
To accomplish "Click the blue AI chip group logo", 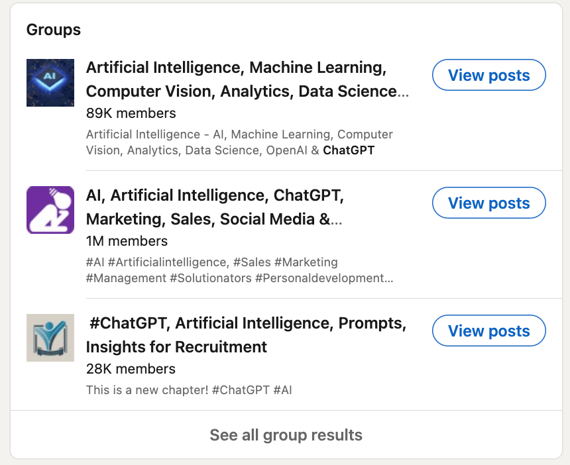I will [50, 83].
